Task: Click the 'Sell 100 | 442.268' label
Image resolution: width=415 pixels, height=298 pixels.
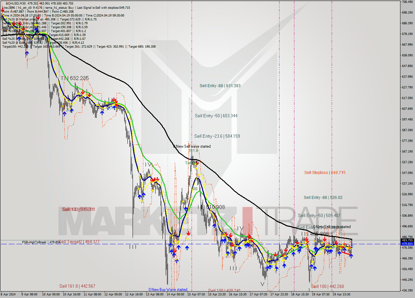Action: coord(327,286)
